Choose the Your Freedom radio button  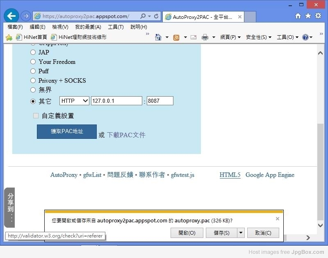tap(33, 62)
